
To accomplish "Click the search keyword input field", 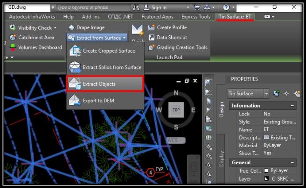I will 93,7.
